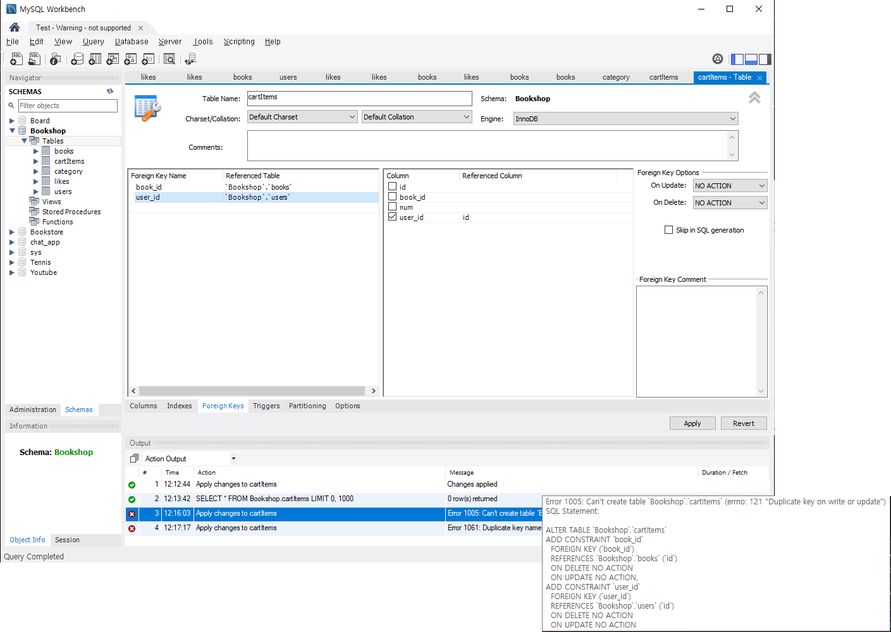The width and height of the screenshot is (891, 632).
Task: Toggle the right sidebar panel icon
Action: (x=765, y=59)
